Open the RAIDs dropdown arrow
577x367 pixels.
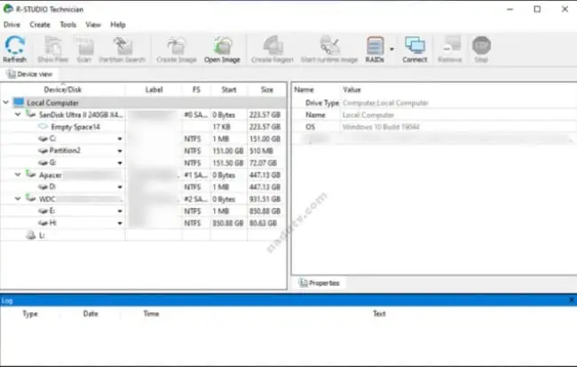point(391,49)
